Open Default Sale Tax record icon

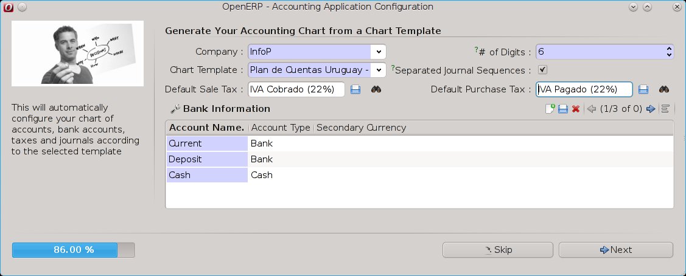tap(355, 89)
